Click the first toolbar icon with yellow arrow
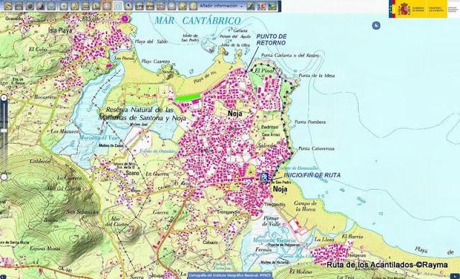Viewport: 460px width, 279px height. click(x=8, y=6)
